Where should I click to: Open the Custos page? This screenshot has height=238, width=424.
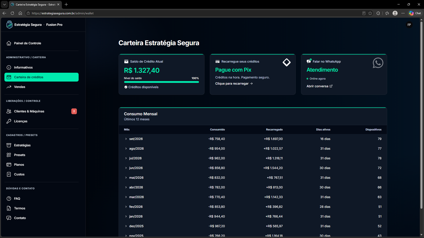point(42,175)
